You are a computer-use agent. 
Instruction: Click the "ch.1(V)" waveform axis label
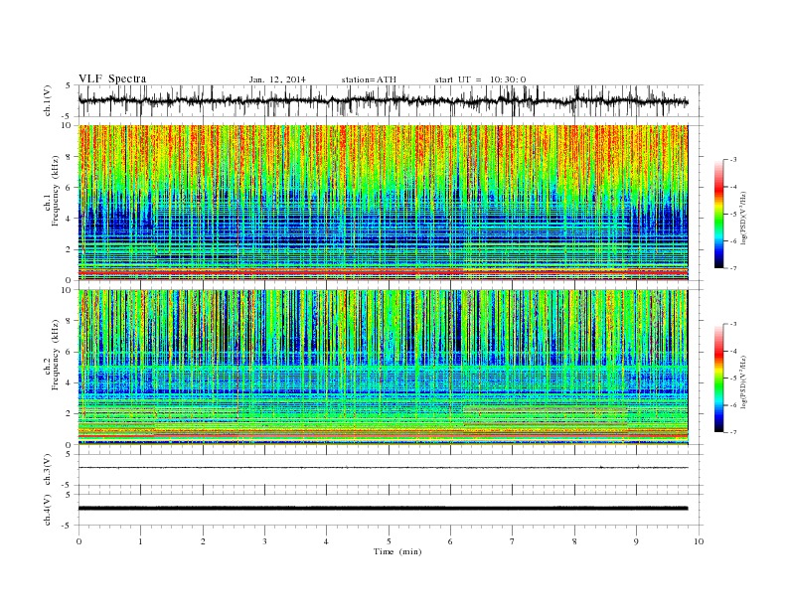pyautogui.click(x=47, y=100)
